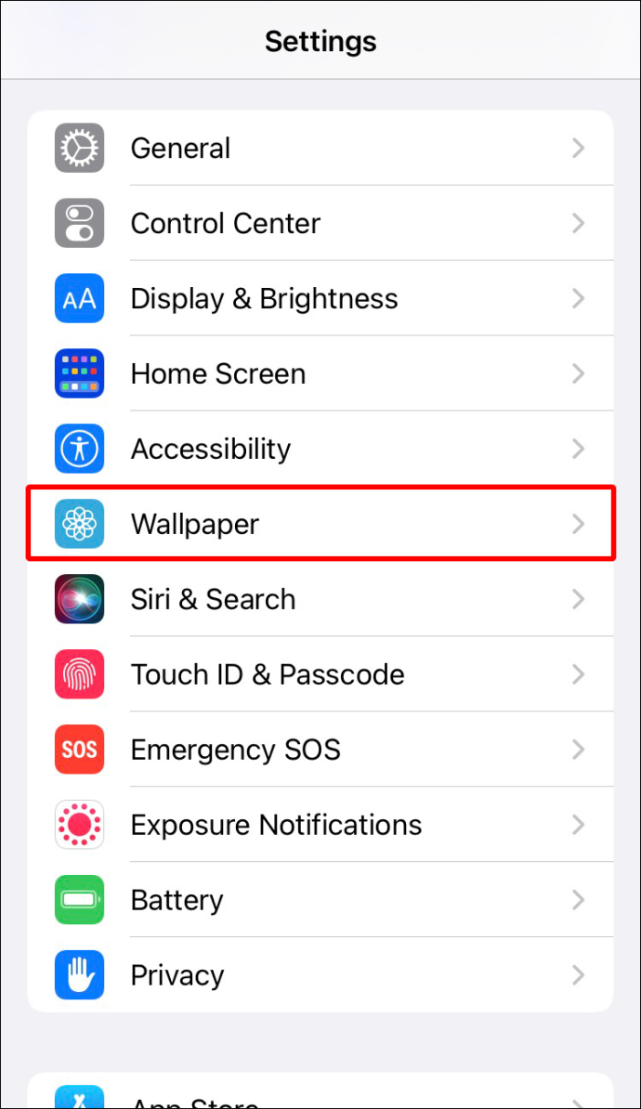Open Siri & Search settings
641x1109 pixels.
coord(320,599)
